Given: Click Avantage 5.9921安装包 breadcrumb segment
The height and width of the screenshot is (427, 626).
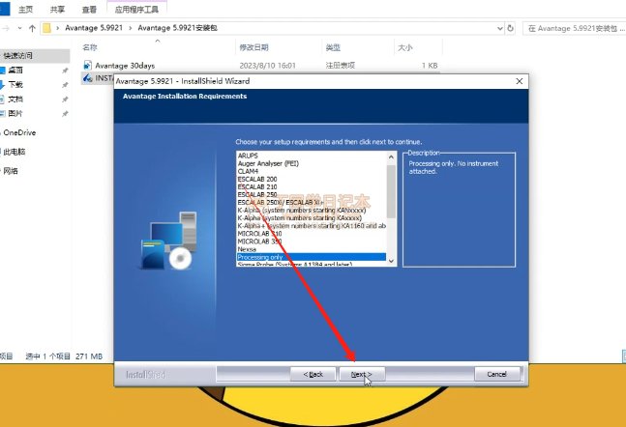Looking at the screenshot, I should (178, 28).
